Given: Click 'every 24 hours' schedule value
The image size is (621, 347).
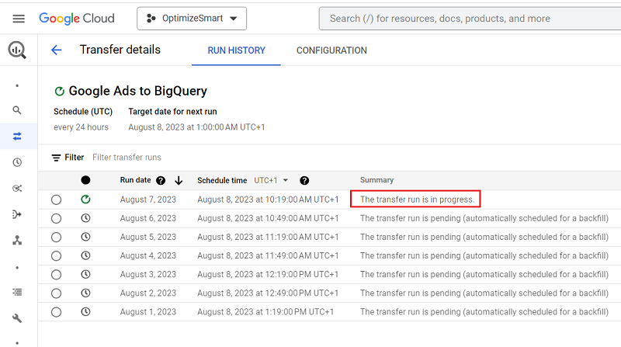Looking at the screenshot, I should point(82,127).
